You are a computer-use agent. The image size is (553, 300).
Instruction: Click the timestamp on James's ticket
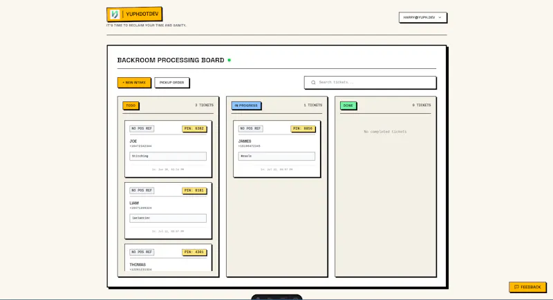pos(276,170)
